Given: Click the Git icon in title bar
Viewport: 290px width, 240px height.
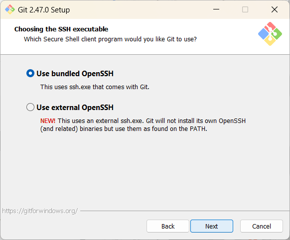Looking at the screenshot, I should 10,9.
